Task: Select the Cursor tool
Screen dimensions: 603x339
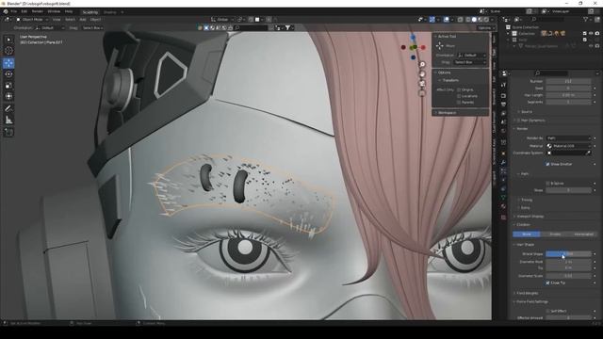Action: pyautogui.click(x=8, y=51)
